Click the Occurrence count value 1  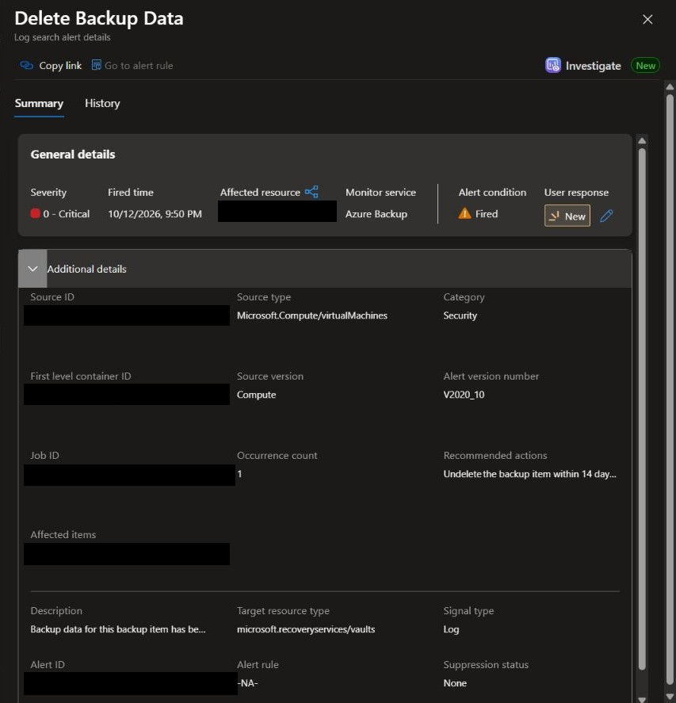pos(239,474)
